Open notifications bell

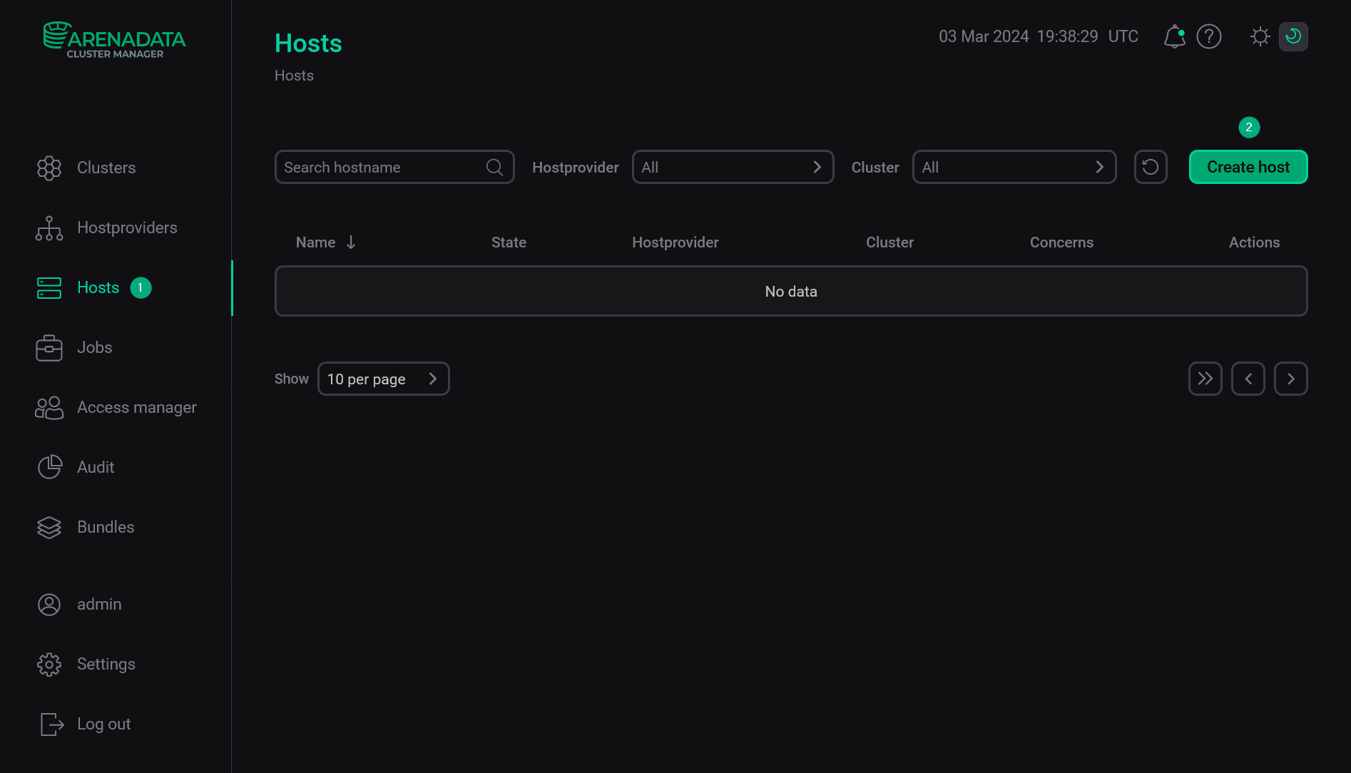coord(1173,36)
